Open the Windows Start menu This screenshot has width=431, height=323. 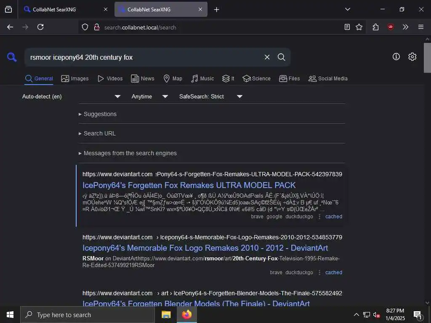click(10, 315)
